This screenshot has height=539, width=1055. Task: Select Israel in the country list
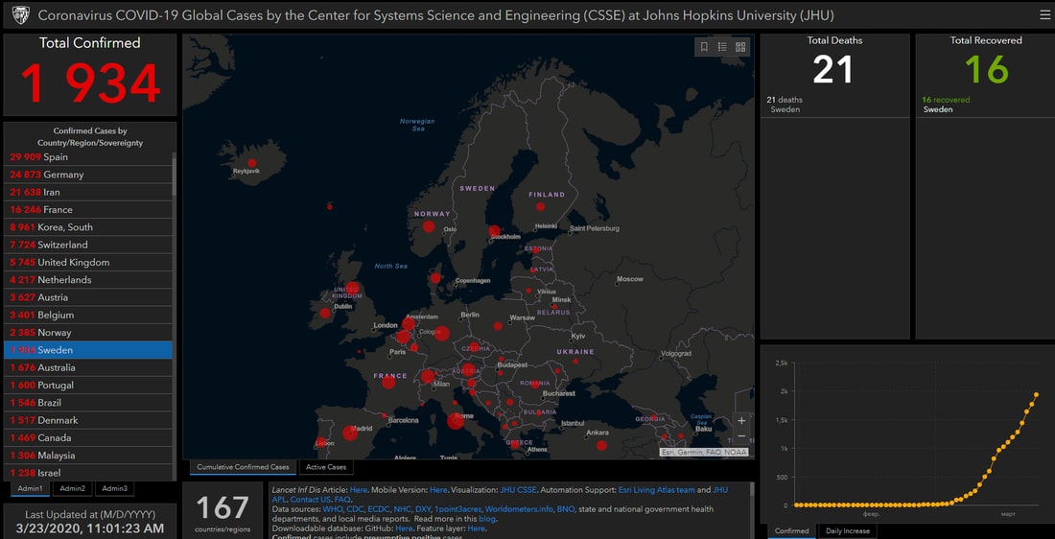pyautogui.click(x=88, y=473)
